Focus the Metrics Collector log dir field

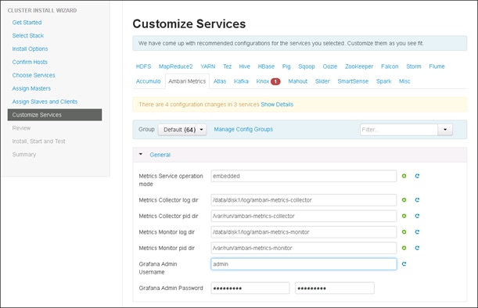(x=304, y=200)
